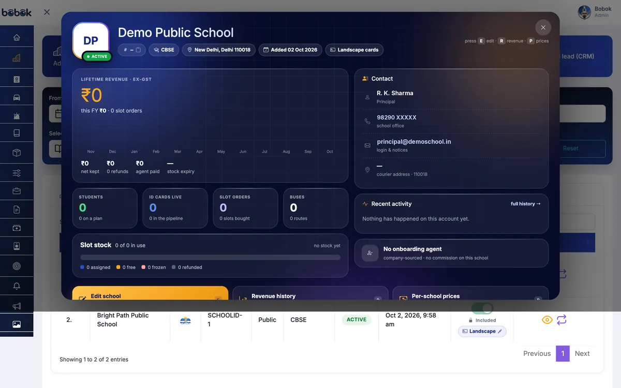Open the Revenue history card
This screenshot has height=388, width=621.
[x=310, y=293]
